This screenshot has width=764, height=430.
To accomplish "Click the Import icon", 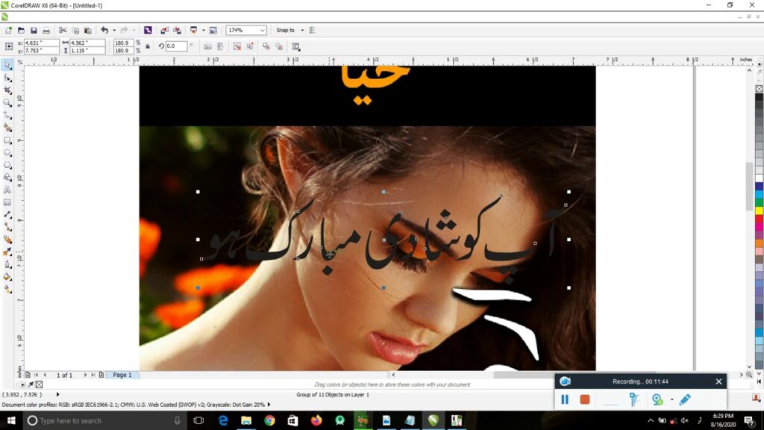I will 165,30.
